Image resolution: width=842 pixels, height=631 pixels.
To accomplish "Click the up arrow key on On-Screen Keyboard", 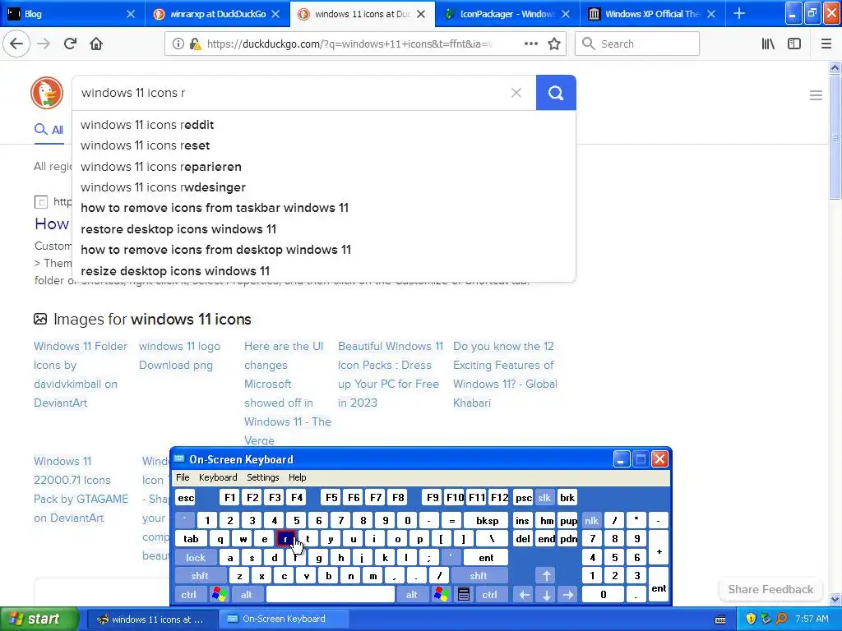I will (547, 576).
